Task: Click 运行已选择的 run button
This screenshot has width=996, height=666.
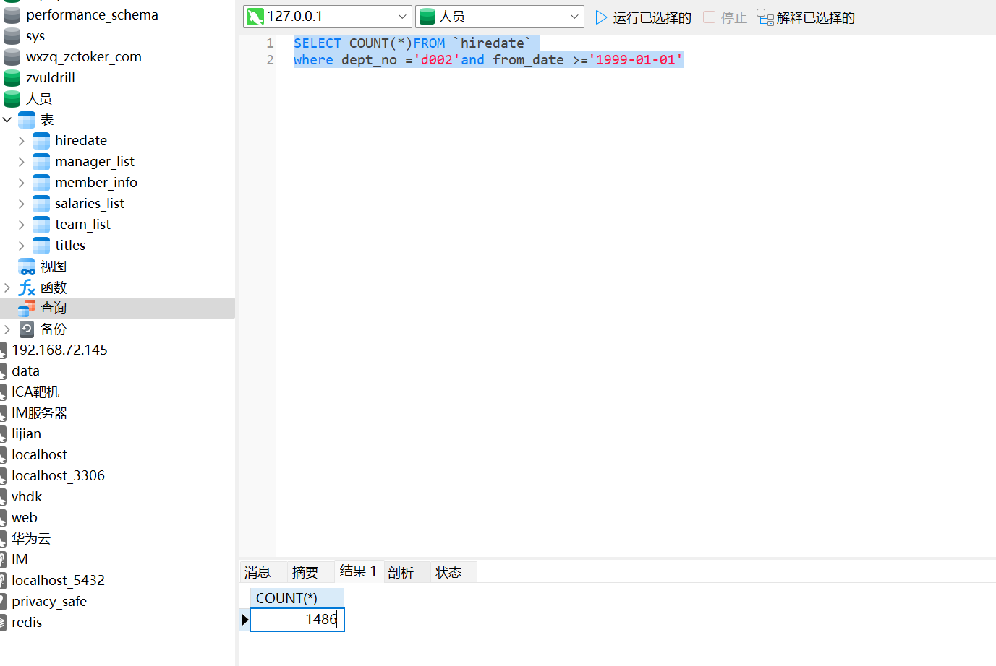Action: click(643, 17)
